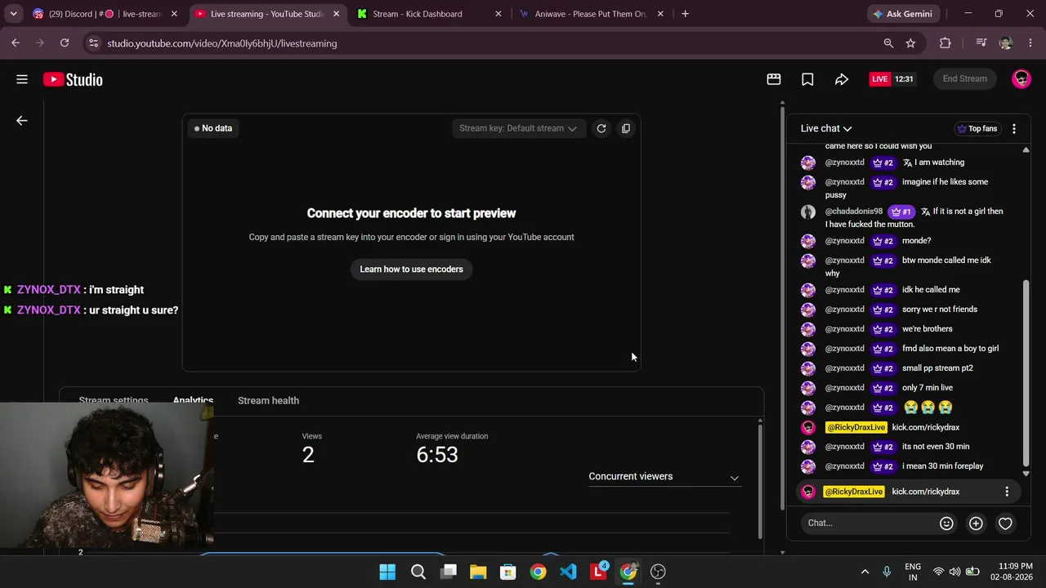Open the Top fans leaderboard button
This screenshot has width=1046, height=588.
coord(977,129)
